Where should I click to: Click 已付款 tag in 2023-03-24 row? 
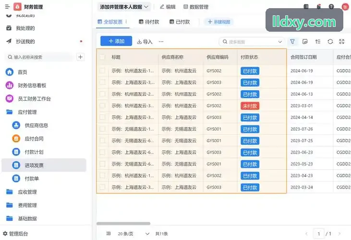click(250, 187)
